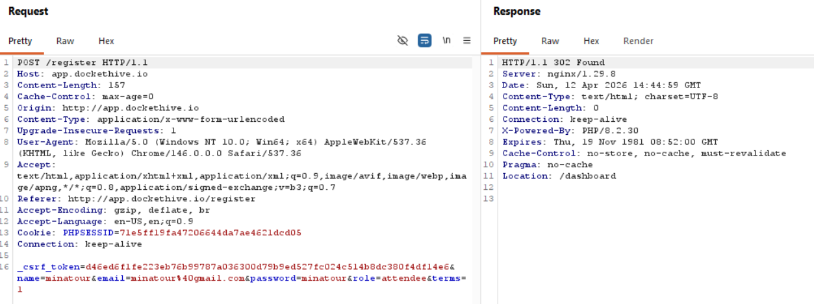Click the HTTP/1.1 302 Found status line
Screen dimensions: 814x304
tap(553, 63)
